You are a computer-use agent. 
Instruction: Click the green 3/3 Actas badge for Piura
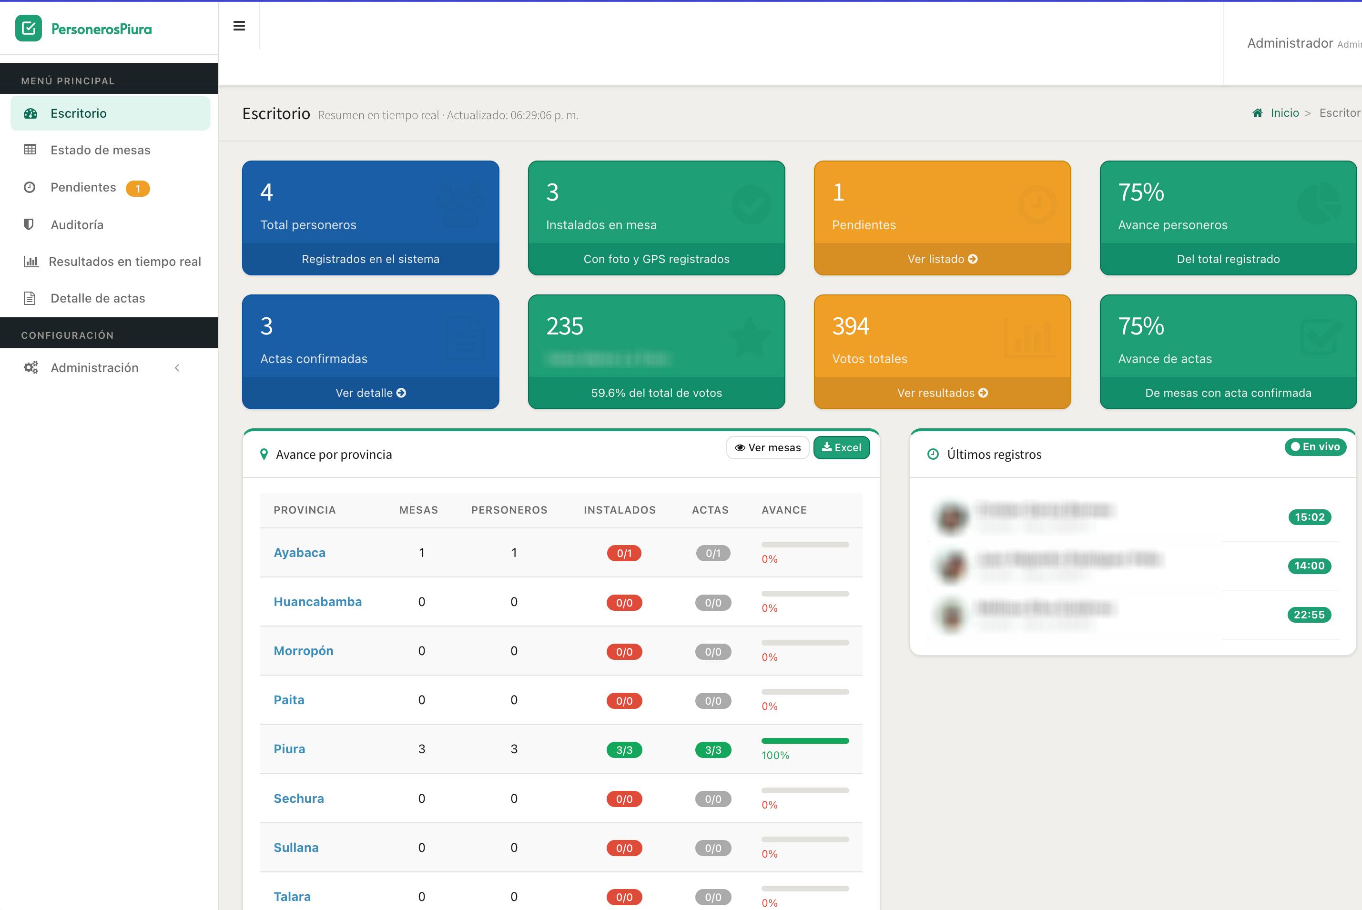click(x=713, y=750)
